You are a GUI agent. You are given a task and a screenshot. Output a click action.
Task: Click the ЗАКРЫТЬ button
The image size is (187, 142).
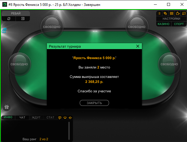pos(94,103)
